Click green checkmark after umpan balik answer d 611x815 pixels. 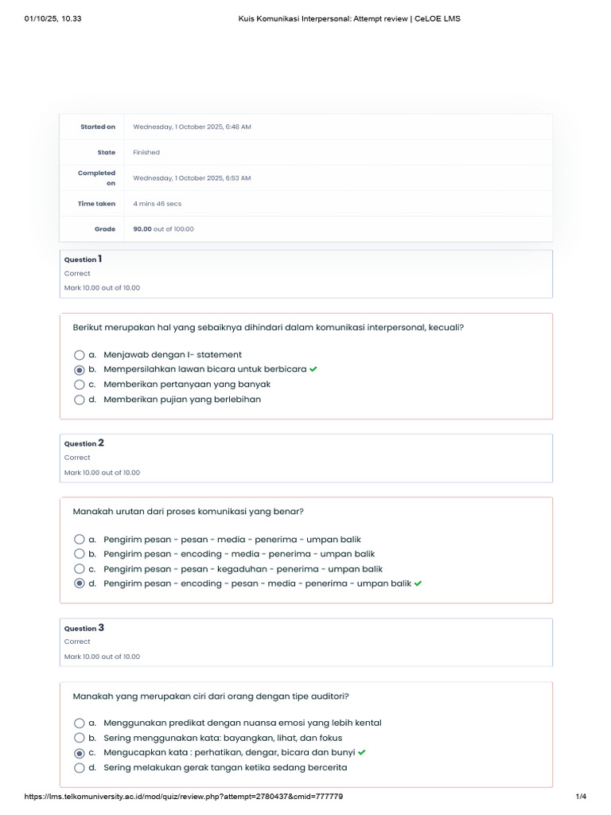click(418, 583)
